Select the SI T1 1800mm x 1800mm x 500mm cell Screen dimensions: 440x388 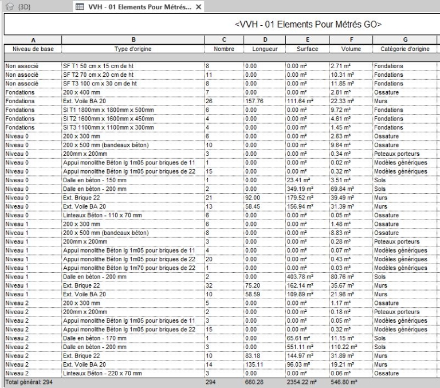pyautogui.click(x=133, y=110)
